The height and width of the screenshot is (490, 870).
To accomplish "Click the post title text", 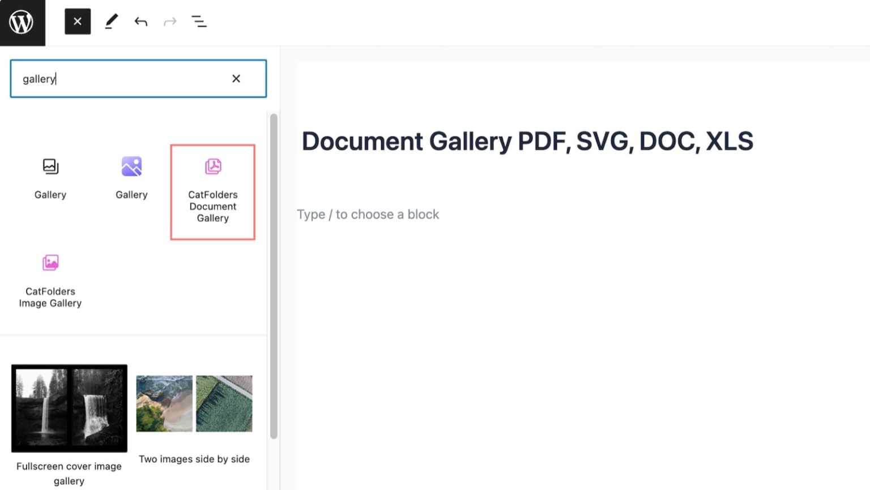I will (x=528, y=142).
